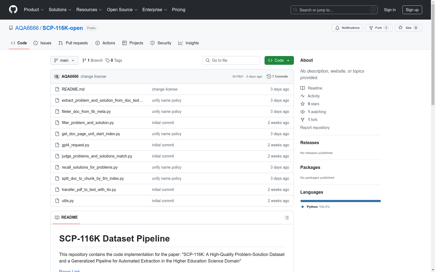Screen dimensions: 435x272
Task: Open the green Code dropdown button
Action: tap(279, 60)
